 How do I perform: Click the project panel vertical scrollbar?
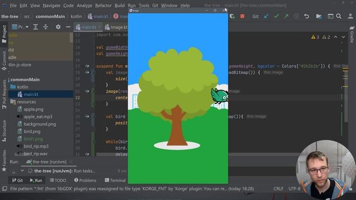pos(71,37)
